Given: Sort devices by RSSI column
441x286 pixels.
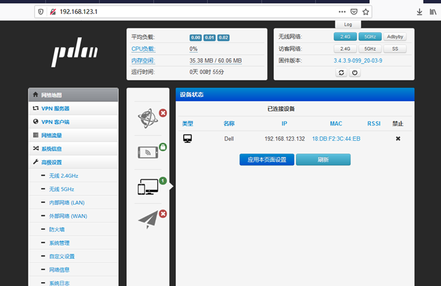Looking at the screenshot, I should 374,124.
